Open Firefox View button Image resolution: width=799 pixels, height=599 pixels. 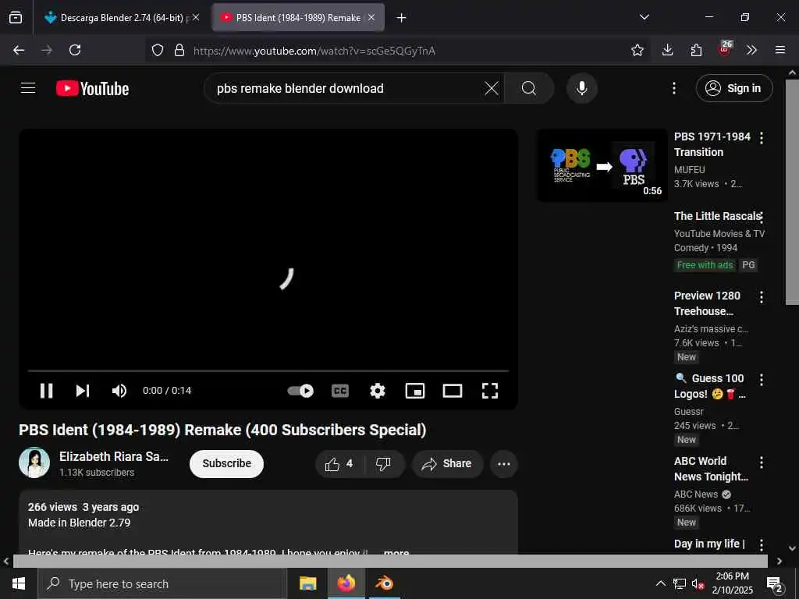point(16,17)
